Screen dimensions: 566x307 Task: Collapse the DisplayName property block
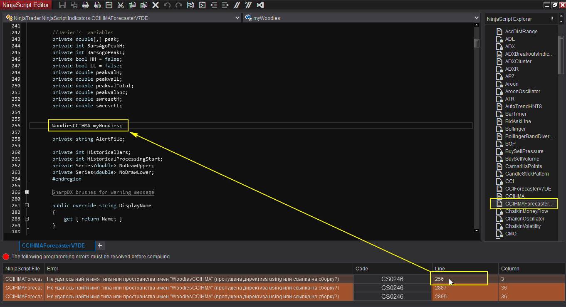click(x=27, y=205)
